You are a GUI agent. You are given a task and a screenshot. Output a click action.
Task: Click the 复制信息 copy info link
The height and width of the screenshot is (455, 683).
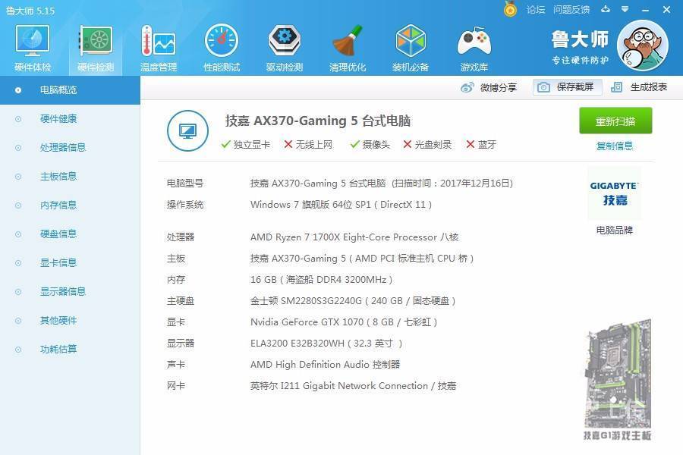click(615, 145)
